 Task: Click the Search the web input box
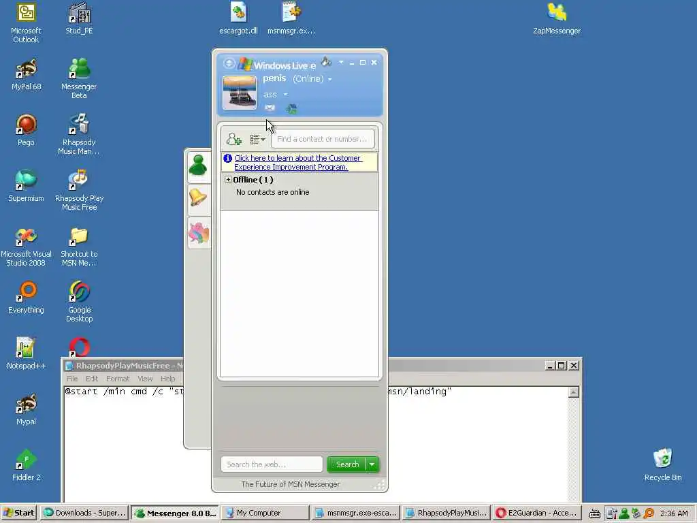pos(272,464)
